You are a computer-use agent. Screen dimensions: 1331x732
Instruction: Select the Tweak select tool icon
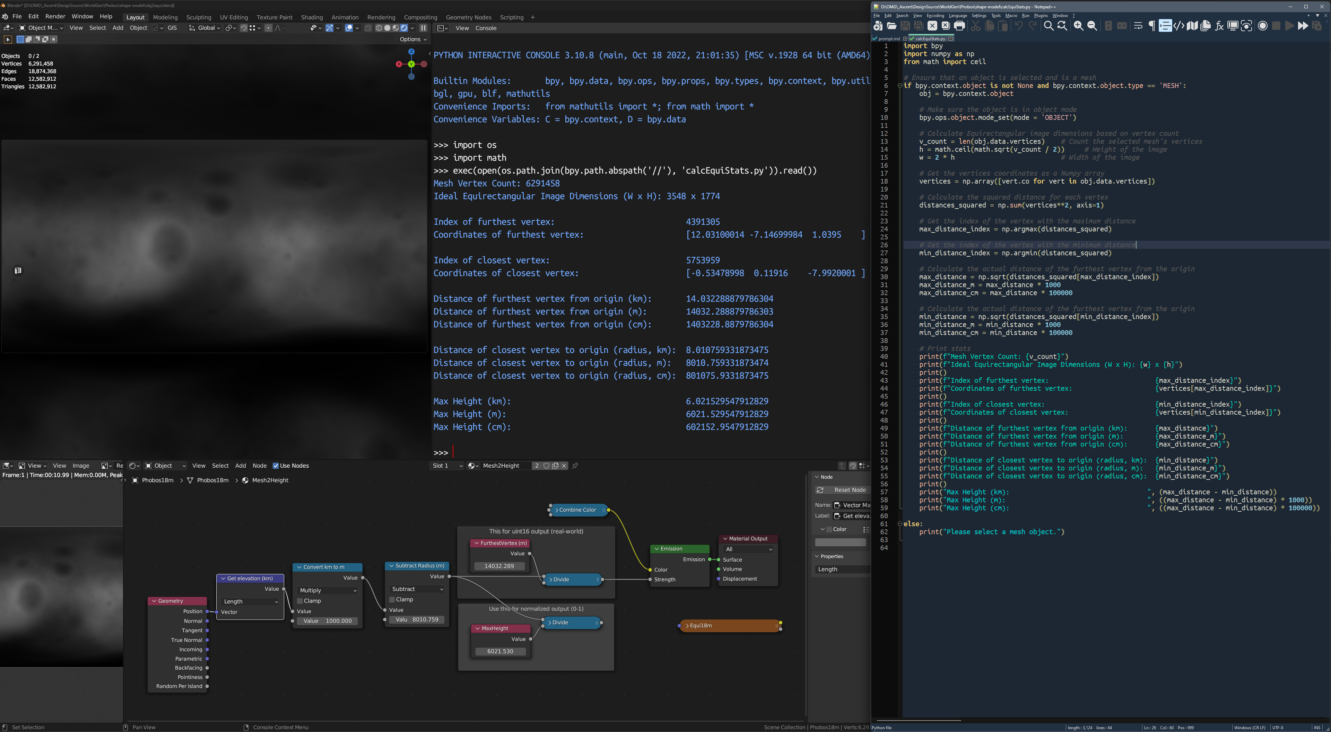8,39
